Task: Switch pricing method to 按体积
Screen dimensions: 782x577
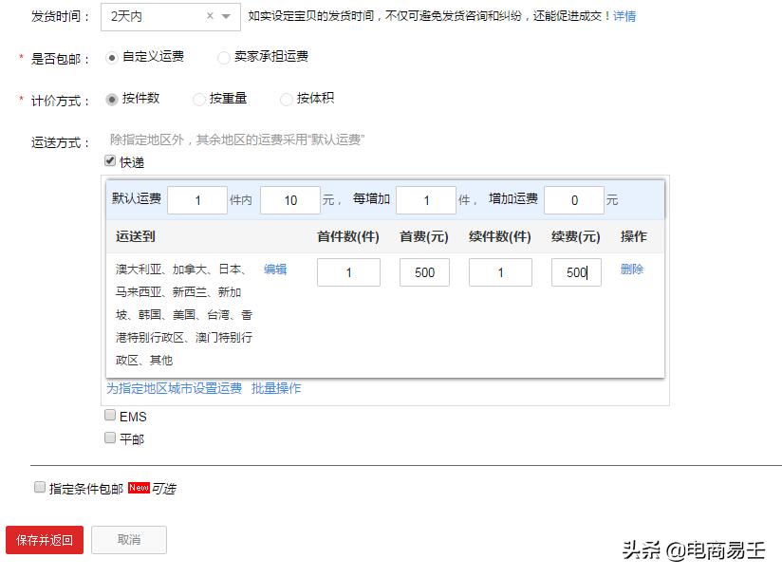Action: pyautogui.click(x=286, y=99)
